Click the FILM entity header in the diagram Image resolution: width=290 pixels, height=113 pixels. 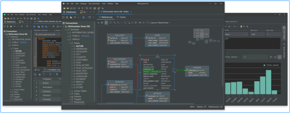point(157,57)
